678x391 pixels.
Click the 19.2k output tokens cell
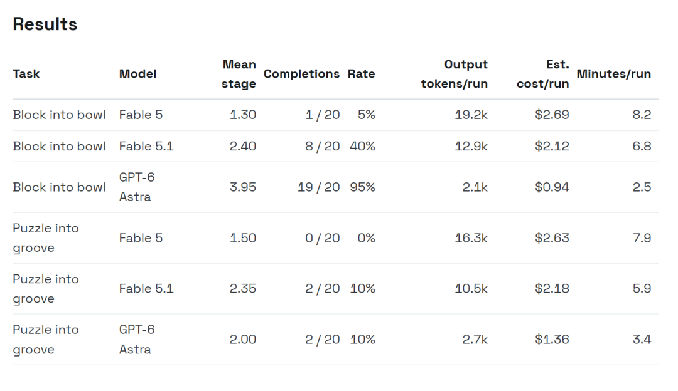[x=471, y=115]
